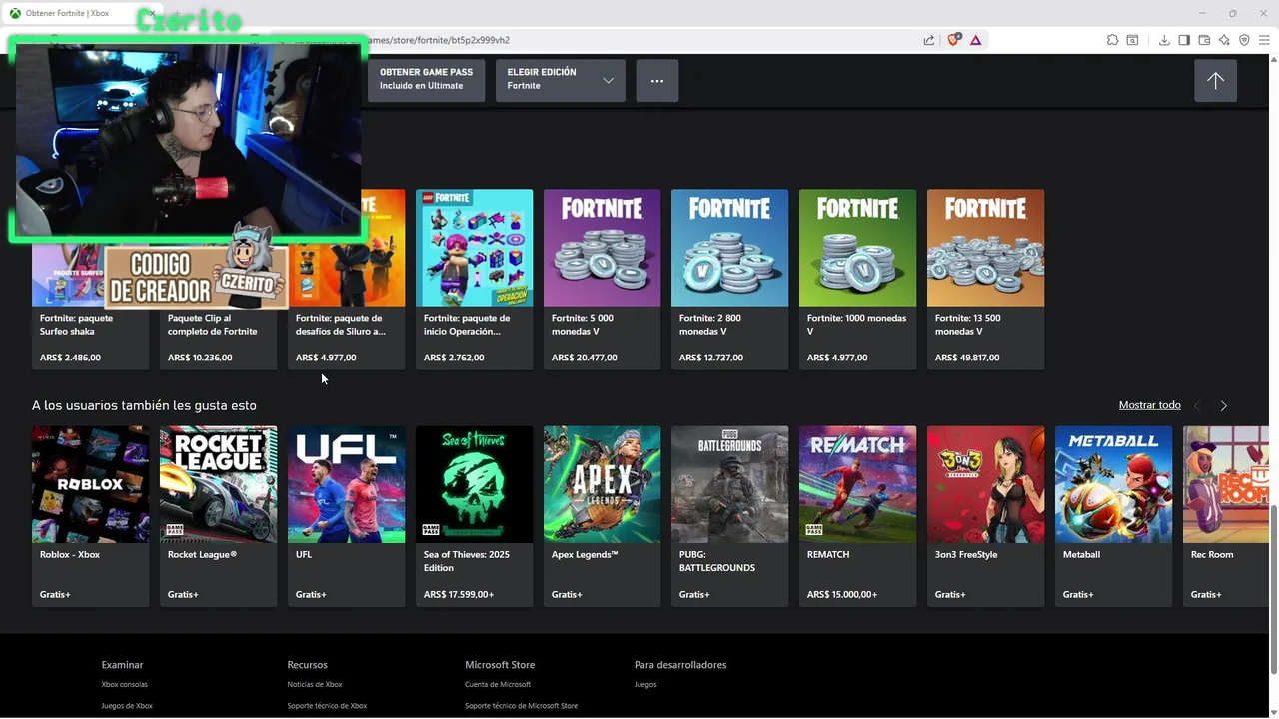Open Fortnite 2 800 monedas V card
1279x719 pixels.
point(729,280)
